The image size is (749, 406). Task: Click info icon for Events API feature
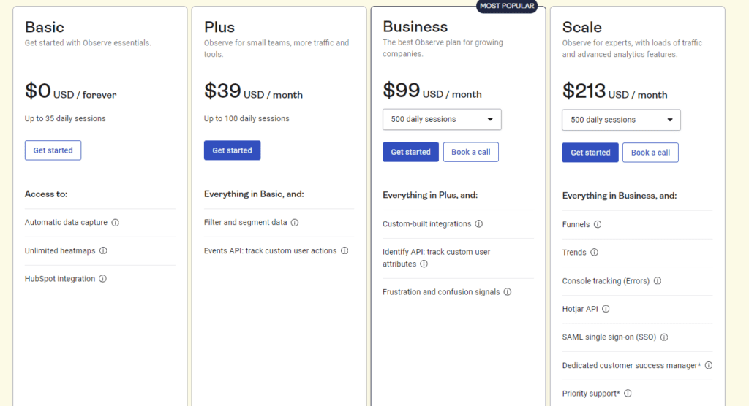coord(345,250)
